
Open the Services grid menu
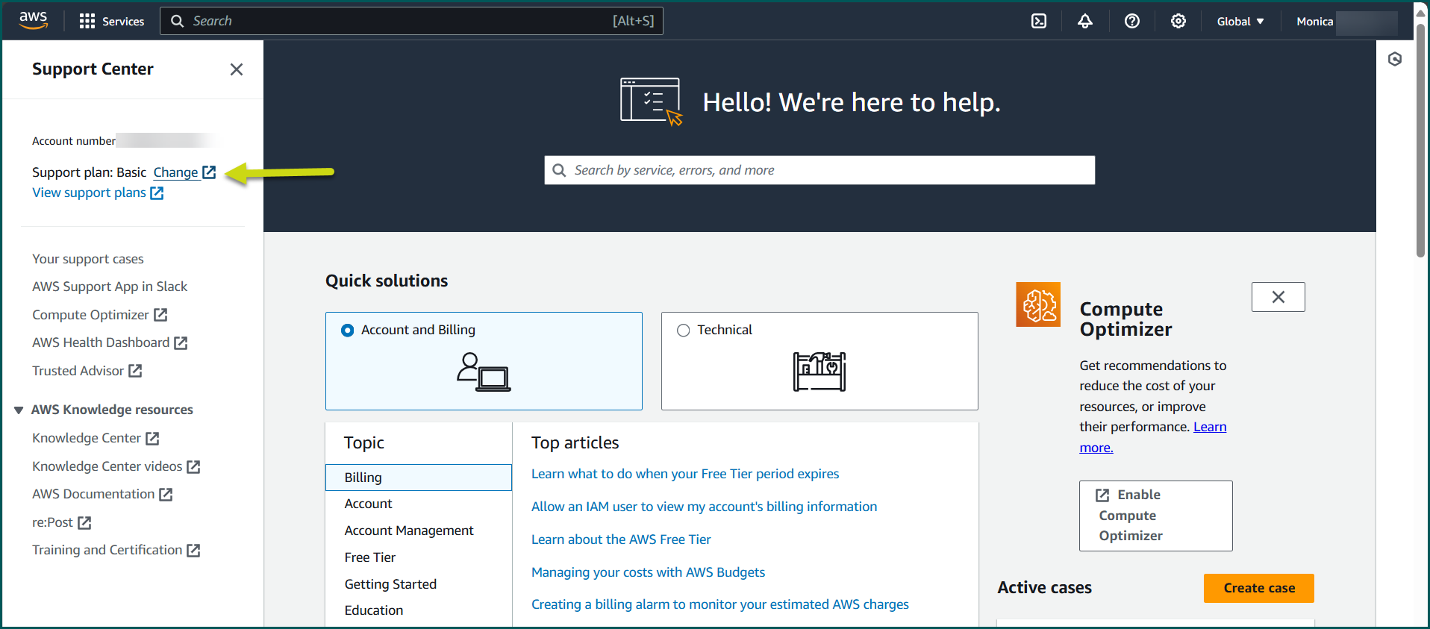click(112, 22)
